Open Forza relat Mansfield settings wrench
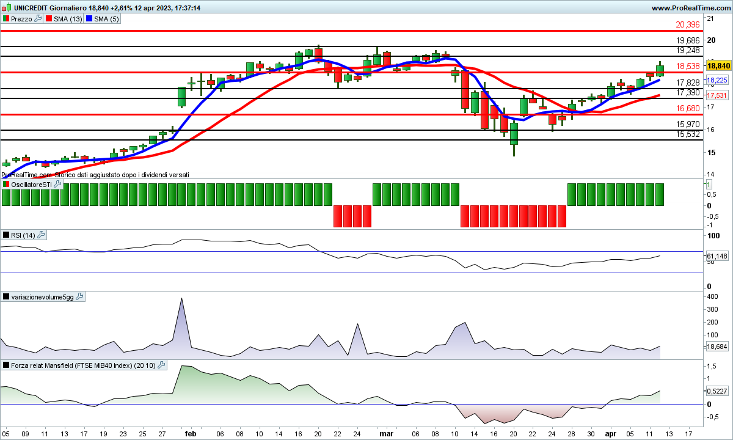The width and height of the screenshot is (733, 440). (x=161, y=365)
